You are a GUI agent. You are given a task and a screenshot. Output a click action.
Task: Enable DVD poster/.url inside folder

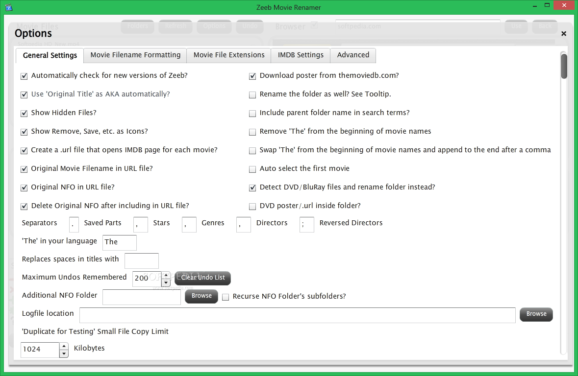(252, 206)
